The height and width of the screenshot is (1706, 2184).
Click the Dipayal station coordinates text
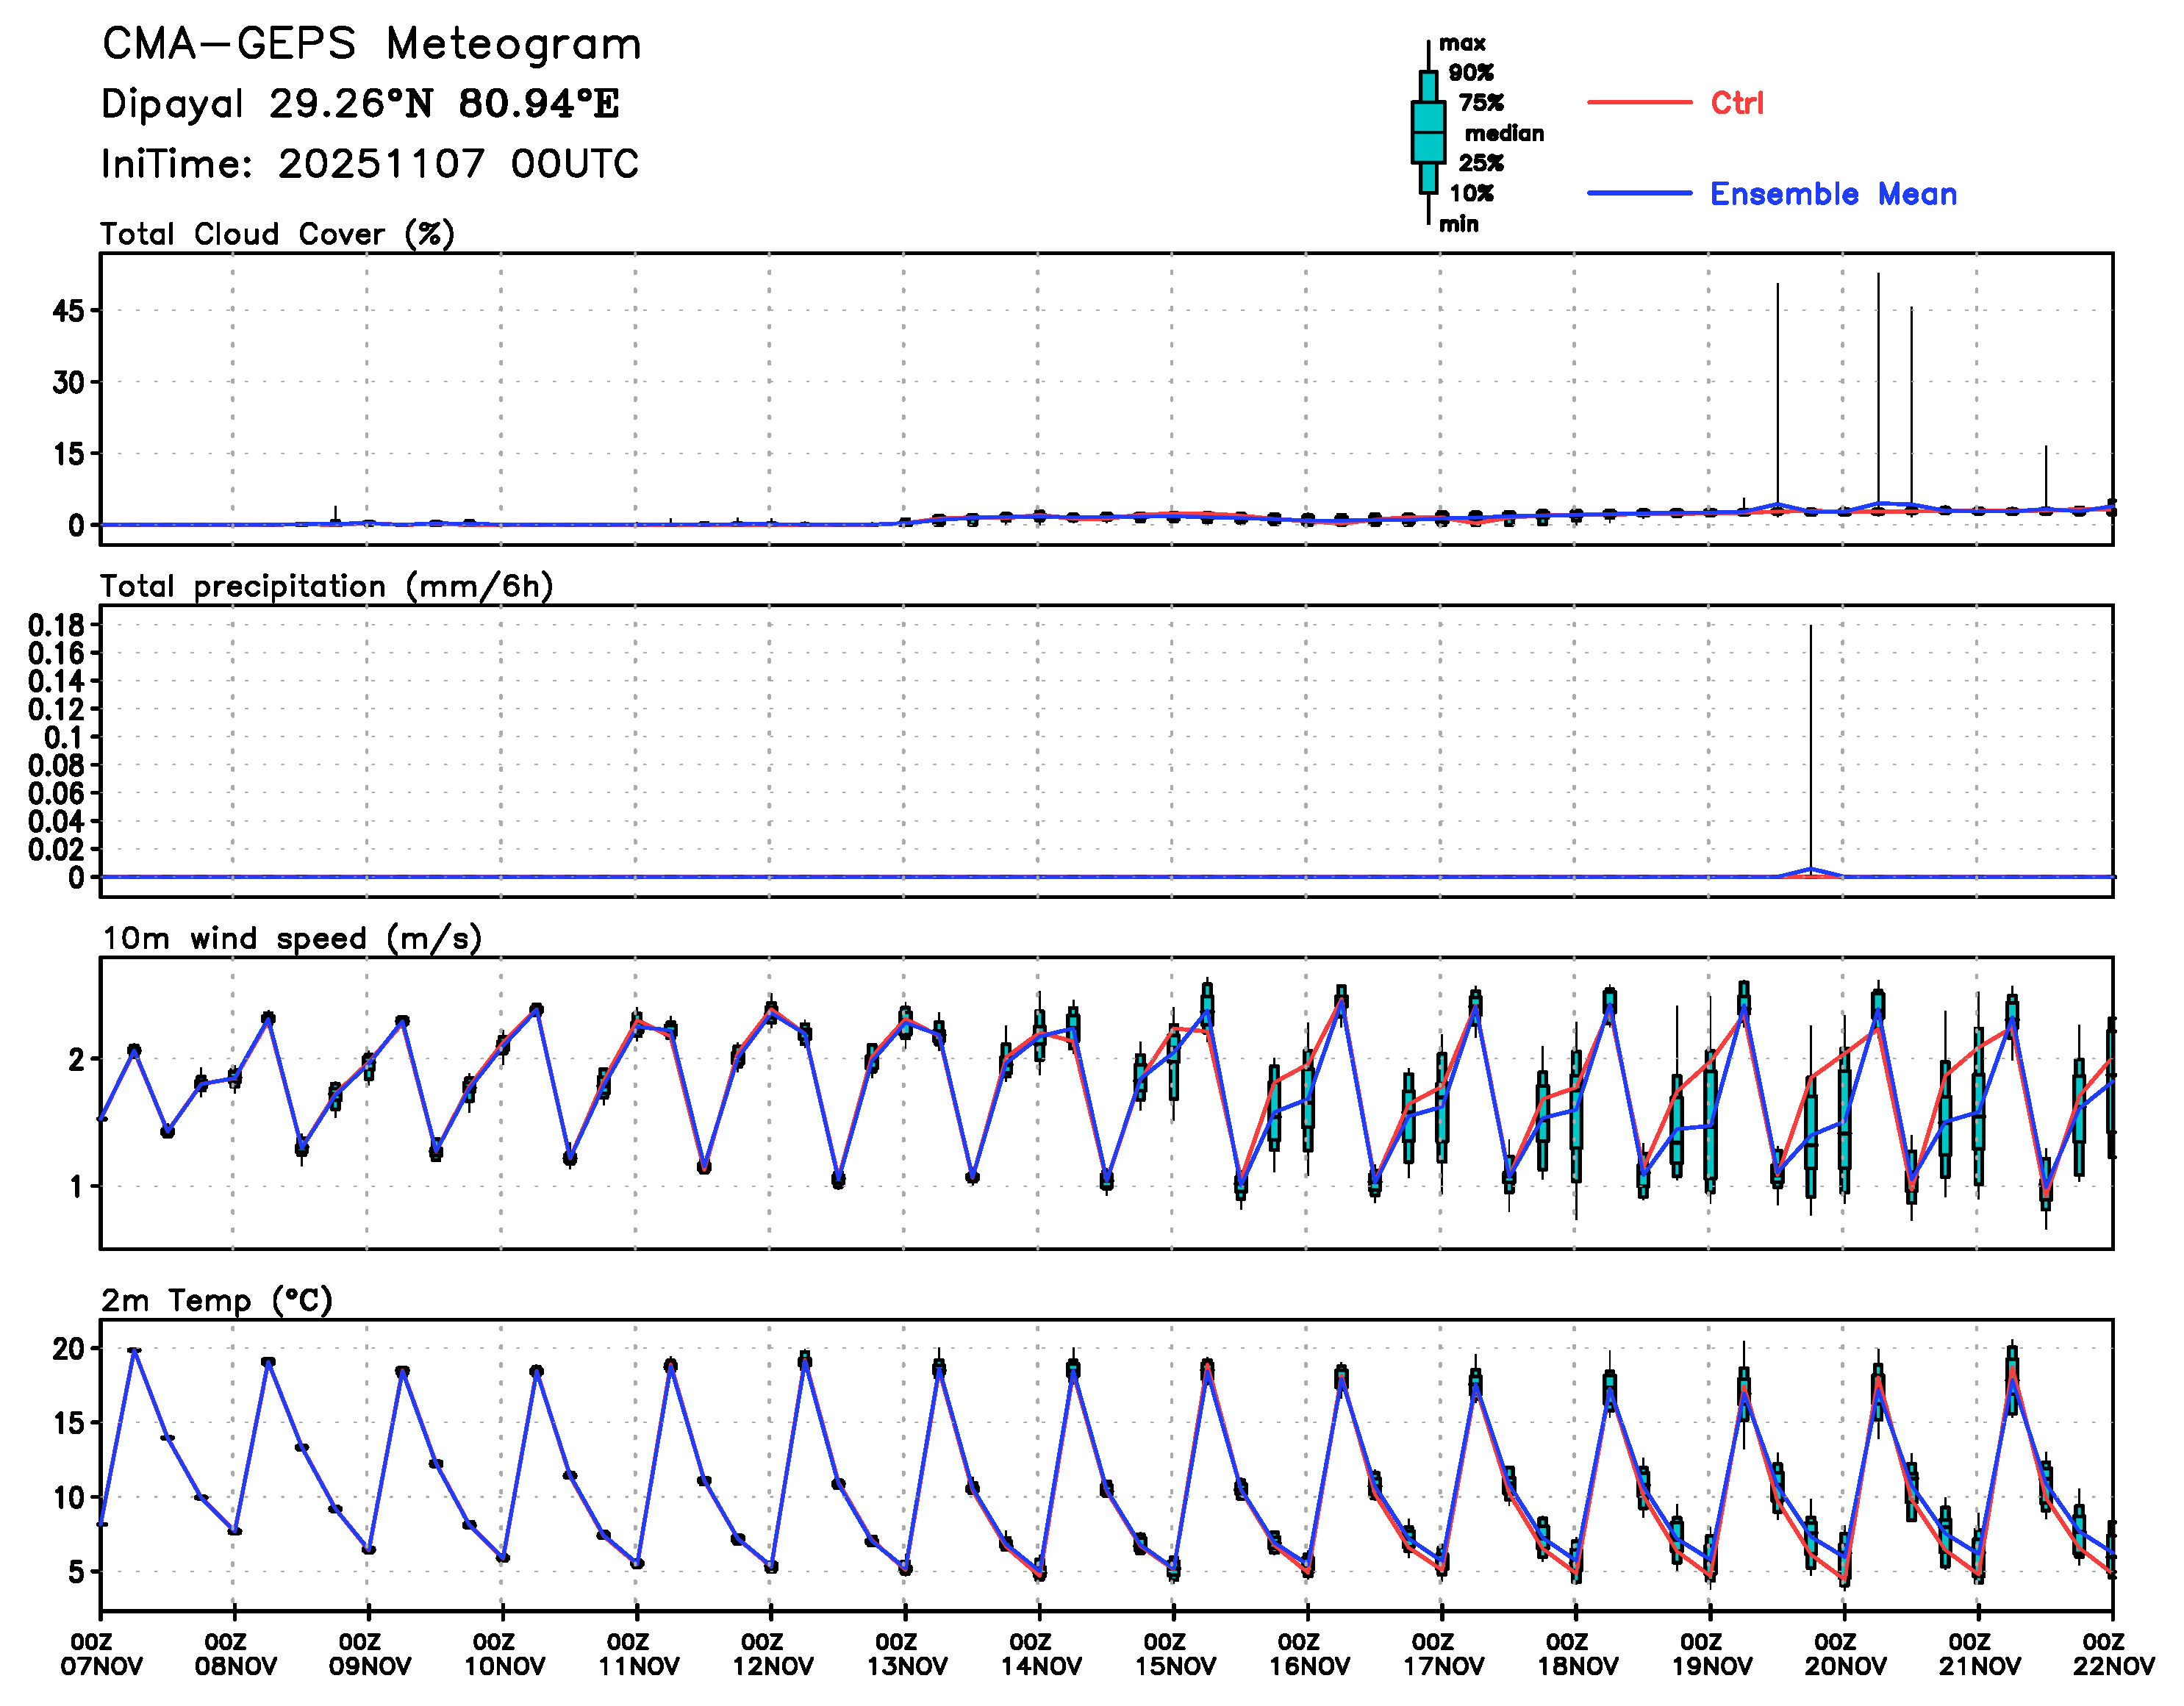pyautogui.click(x=360, y=104)
